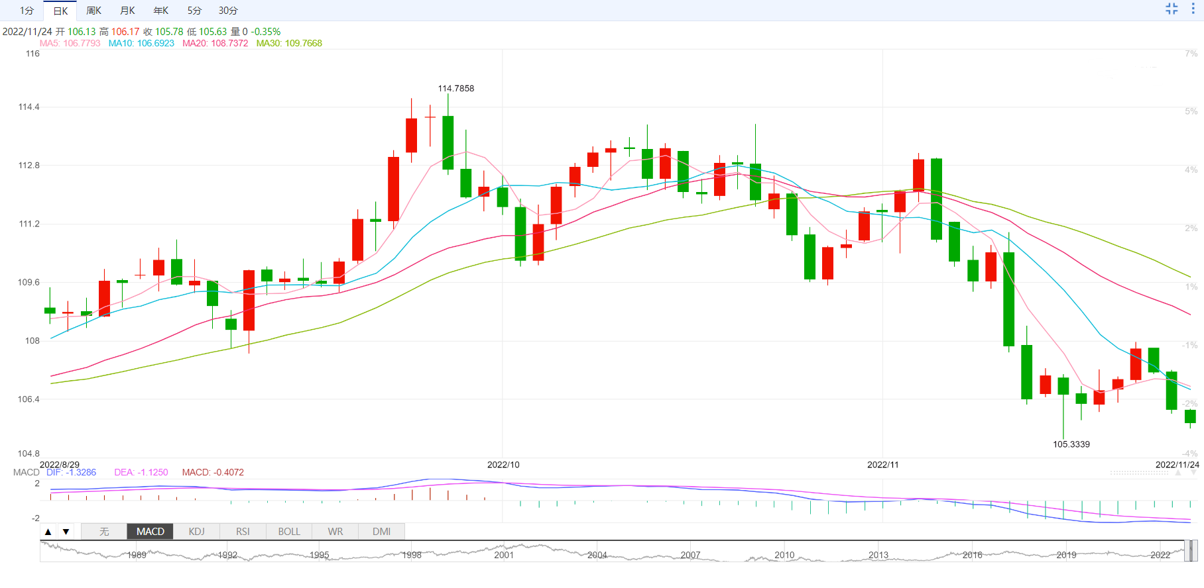Select the 周K weekly chart tab
1204x588 pixels.
(x=93, y=11)
